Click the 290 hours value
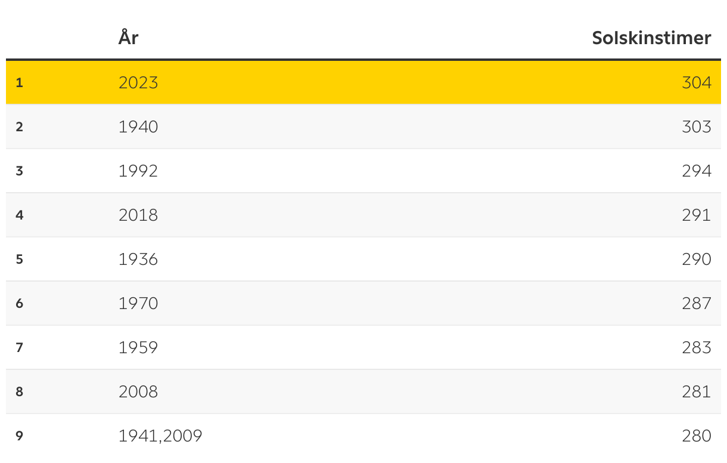 pos(697,259)
